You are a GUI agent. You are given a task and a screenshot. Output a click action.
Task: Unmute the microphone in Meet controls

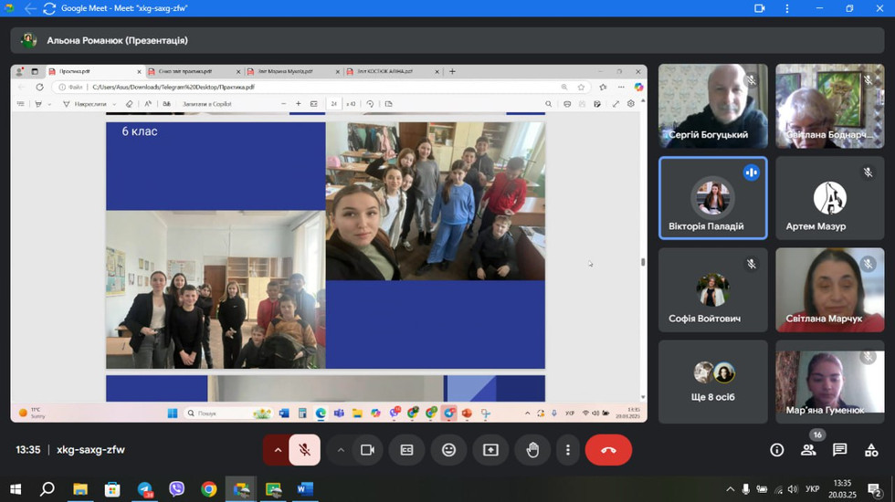(305, 450)
